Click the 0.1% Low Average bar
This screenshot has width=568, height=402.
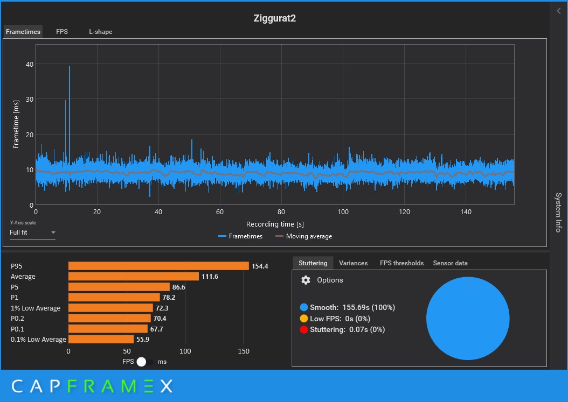(x=101, y=340)
